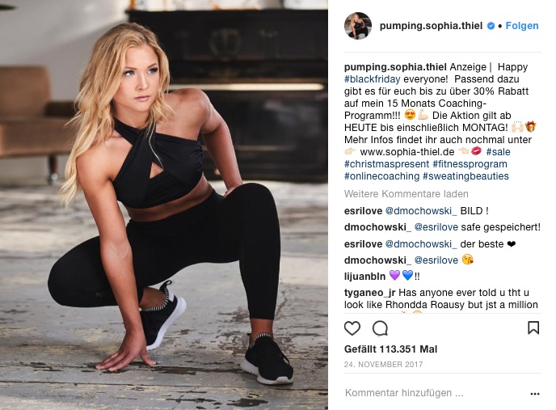The height and width of the screenshot is (410, 556).
Task: Open the #onlinecoaching hashtag
Action: 381,176
